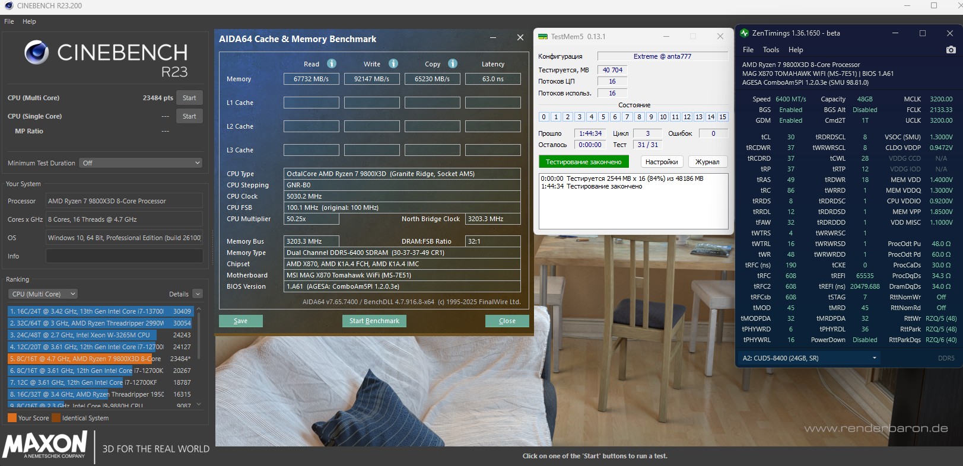Image resolution: width=963 pixels, height=466 pixels.
Task: Click the TestMem5 title bar icon
Action: [x=542, y=37]
